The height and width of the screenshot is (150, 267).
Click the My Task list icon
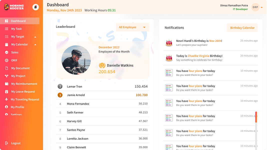click(x=7, y=29)
